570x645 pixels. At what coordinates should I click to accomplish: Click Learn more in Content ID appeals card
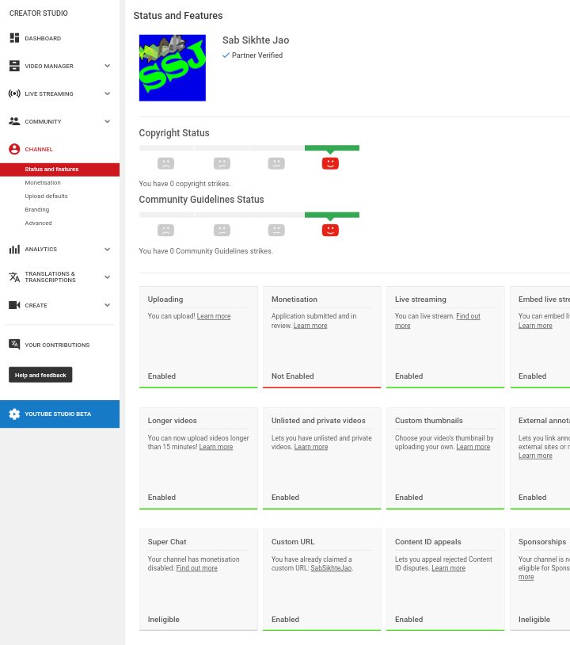click(x=448, y=568)
